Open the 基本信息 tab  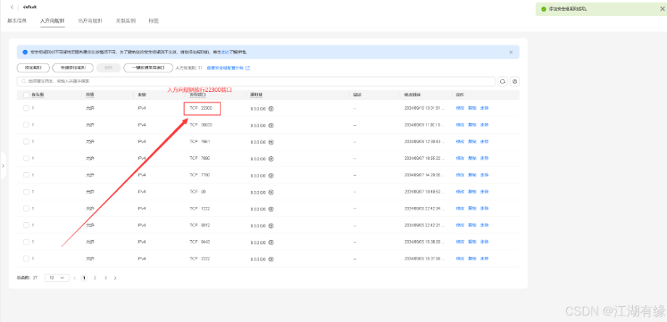17,20
